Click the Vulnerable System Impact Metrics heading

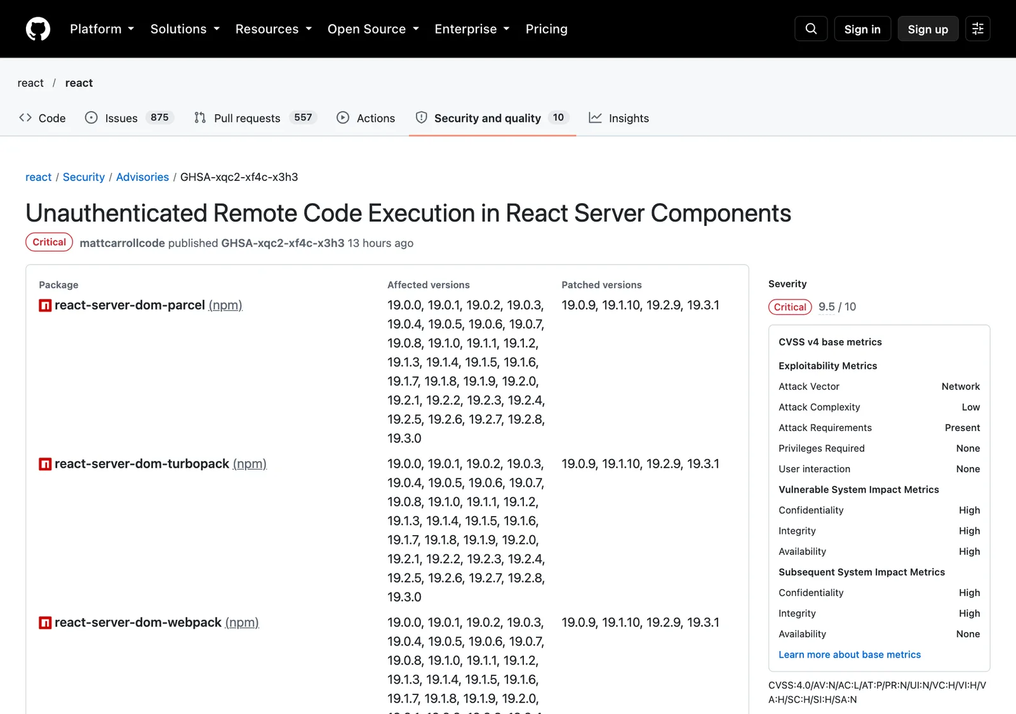pos(859,490)
